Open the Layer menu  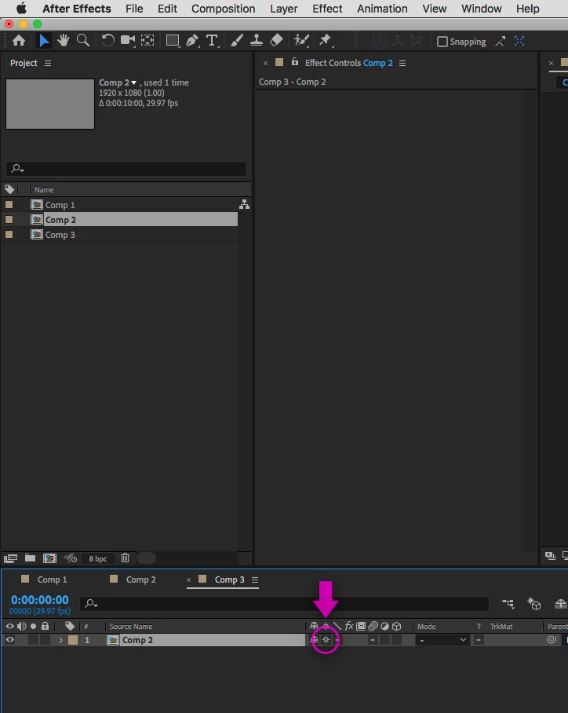(283, 9)
